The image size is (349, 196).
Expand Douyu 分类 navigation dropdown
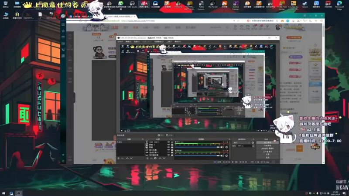point(146,27)
